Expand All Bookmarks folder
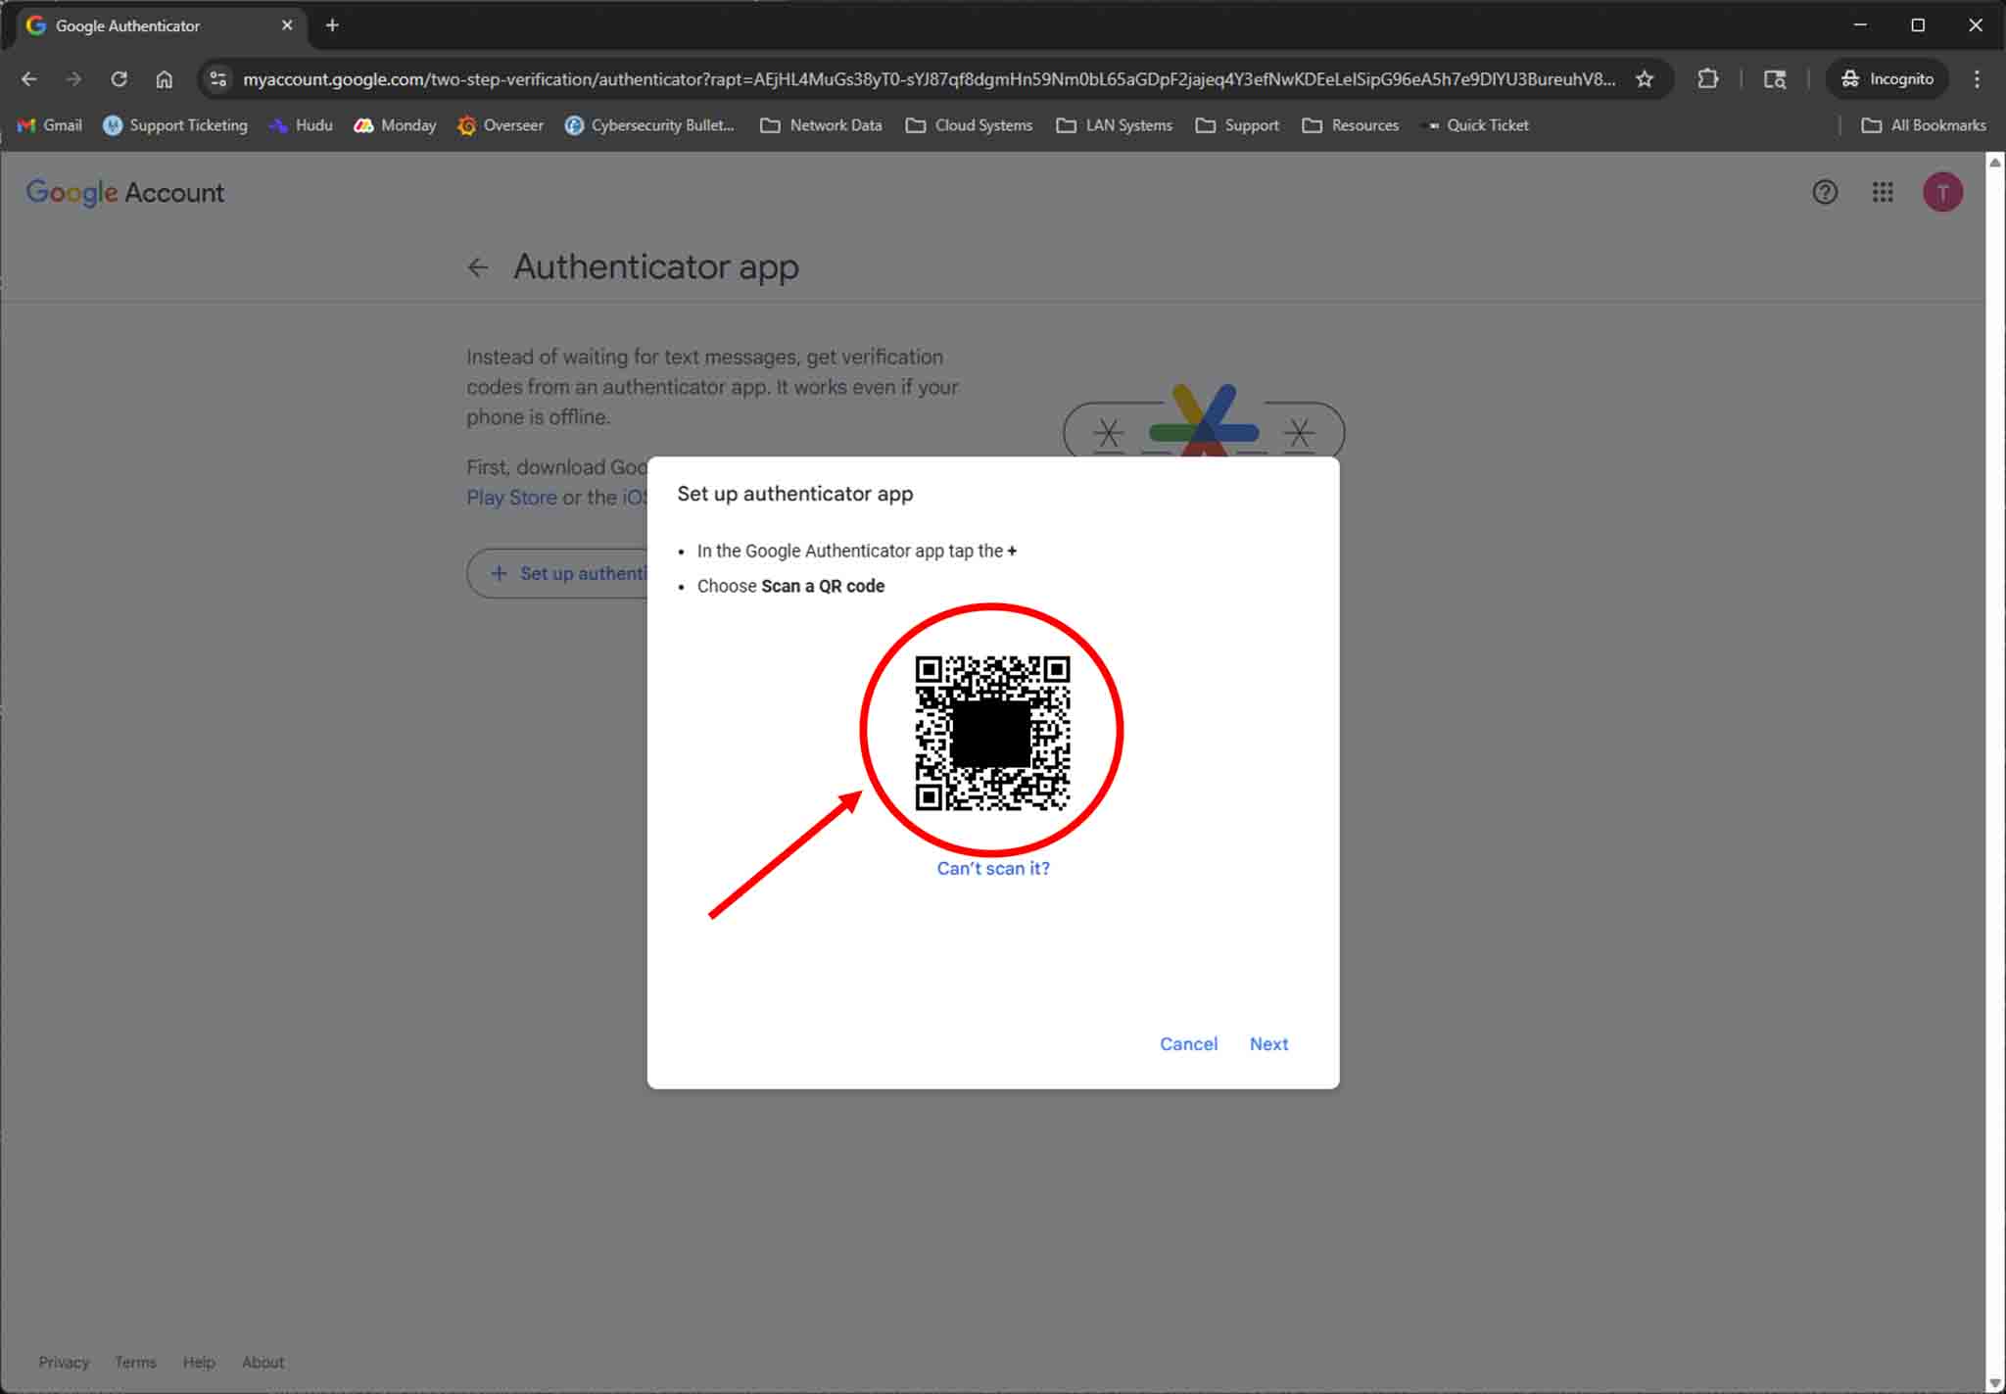Screen dimensions: 2006x1394 [x=1924, y=125]
